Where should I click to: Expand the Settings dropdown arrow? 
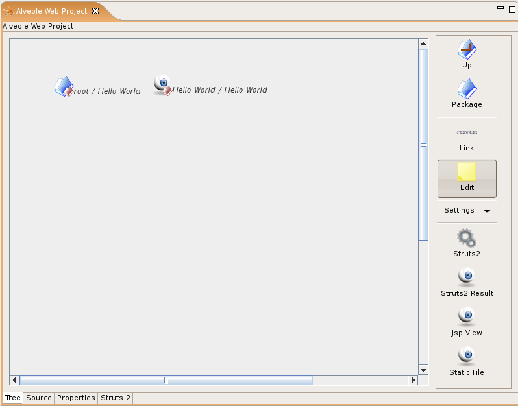tap(487, 211)
